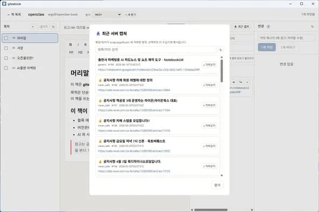The image size is (319, 212).
Task: Import the 금요일 저녁 7시 신촌 item
Action: tap(209, 146)
